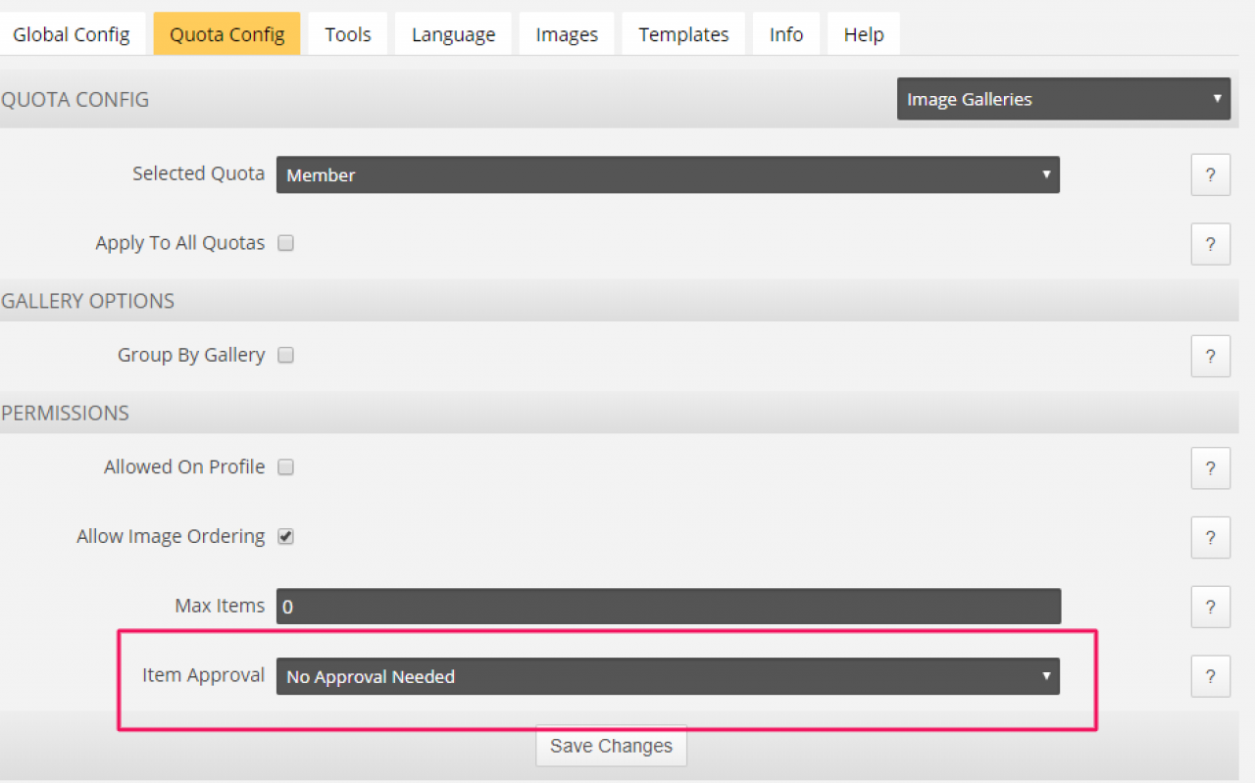This screenshot has width=1255, height=783.
Task: Select the Tools tab
Action: (x=348, y=34)
